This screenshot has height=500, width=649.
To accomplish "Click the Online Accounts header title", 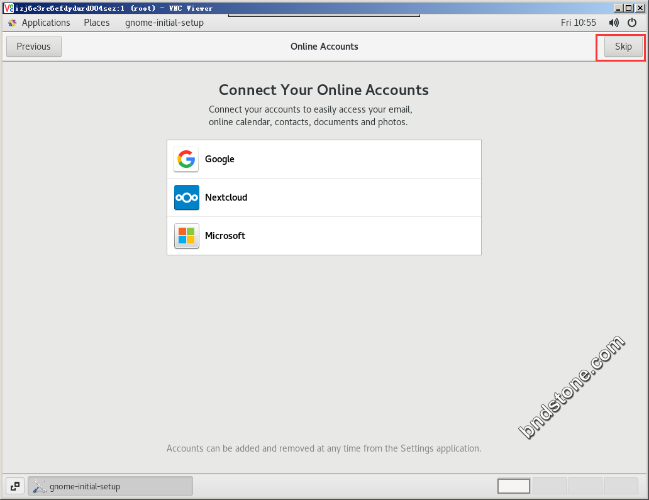I will point(324,47).
